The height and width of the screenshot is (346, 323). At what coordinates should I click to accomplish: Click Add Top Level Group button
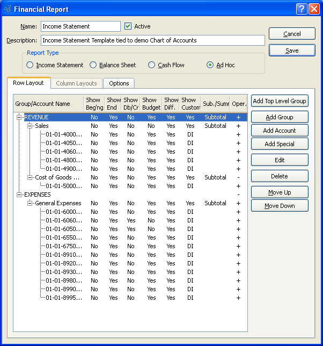point(280,101)
